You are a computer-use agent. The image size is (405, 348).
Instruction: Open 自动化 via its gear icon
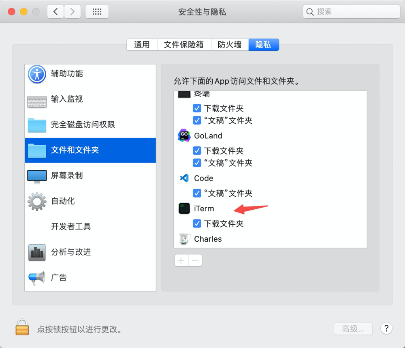click(37, 201)
